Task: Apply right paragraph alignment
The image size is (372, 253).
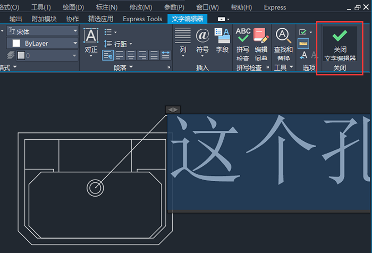Action: [x=142, y=55]
